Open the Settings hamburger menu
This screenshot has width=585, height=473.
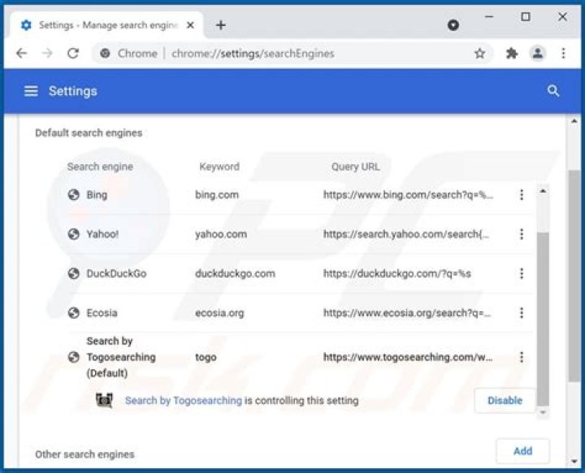coord(31,91)
